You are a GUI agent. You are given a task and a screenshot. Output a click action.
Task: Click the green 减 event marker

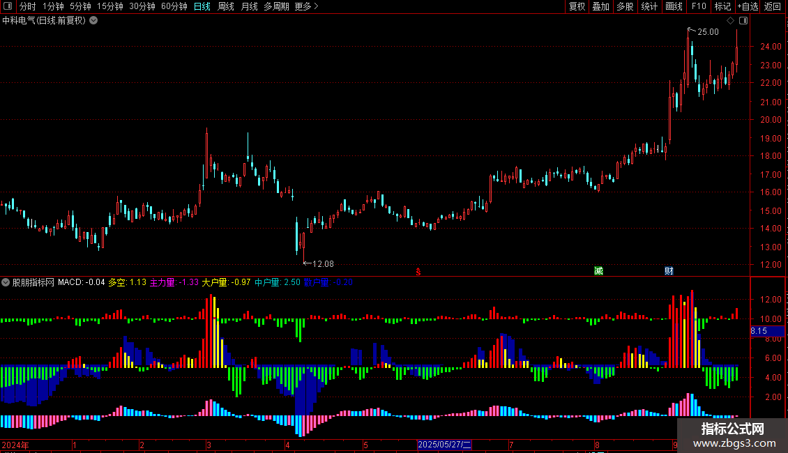click(598, 271)
